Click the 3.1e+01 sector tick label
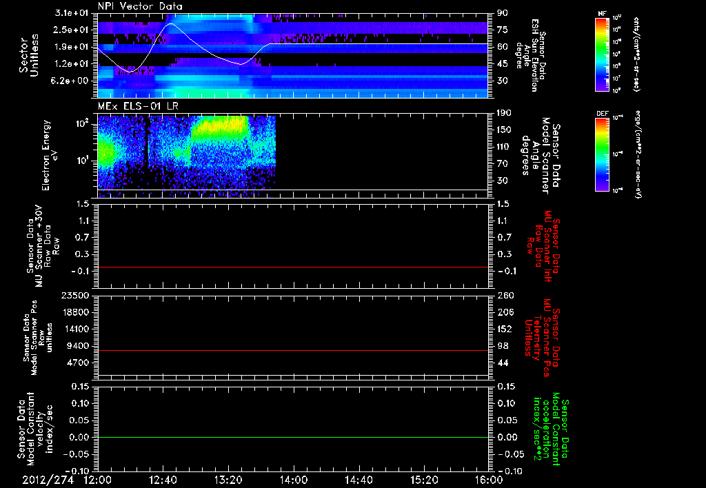 click(72, 13)
